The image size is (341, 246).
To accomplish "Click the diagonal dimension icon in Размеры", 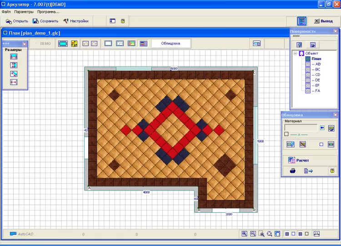I will (x=14, y=74).
